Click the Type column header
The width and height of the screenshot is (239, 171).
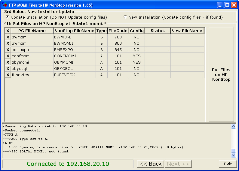102,31
